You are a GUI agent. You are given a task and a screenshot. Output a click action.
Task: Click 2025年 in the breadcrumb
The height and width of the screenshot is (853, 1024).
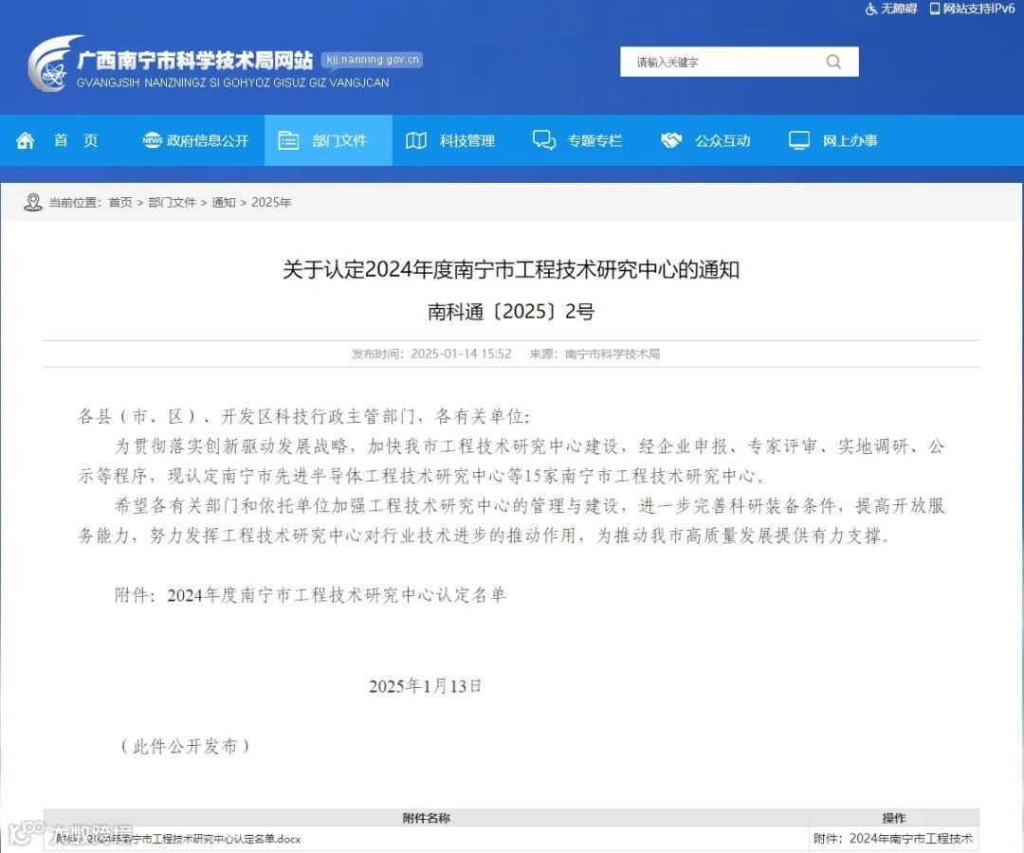click(271, 202)
